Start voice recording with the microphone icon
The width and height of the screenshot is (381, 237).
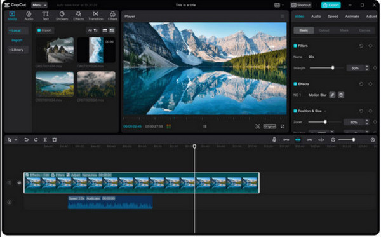[x=274, y=140]
